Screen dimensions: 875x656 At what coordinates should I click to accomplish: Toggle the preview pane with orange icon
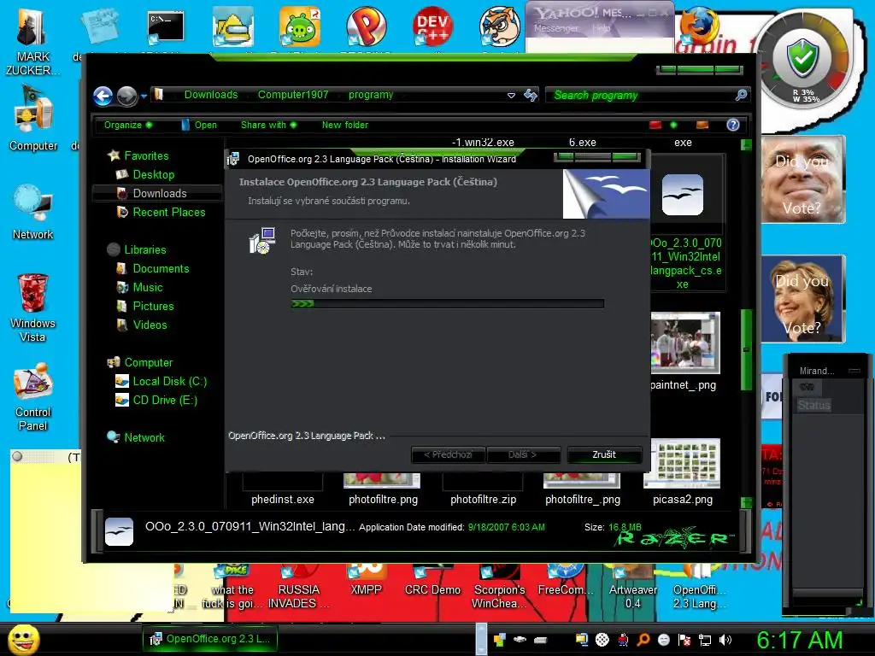702,125
